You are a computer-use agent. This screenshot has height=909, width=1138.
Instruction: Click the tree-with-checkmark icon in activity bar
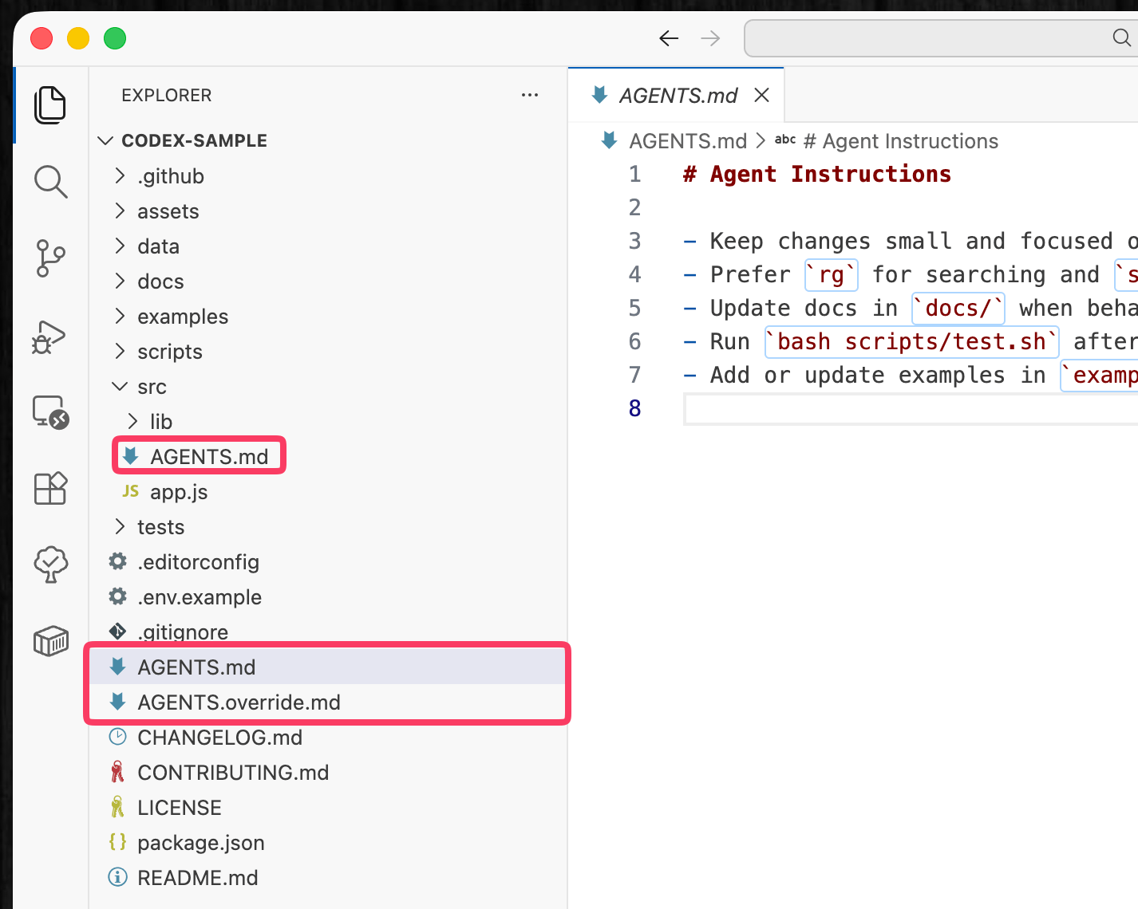(x=50, y=565)
